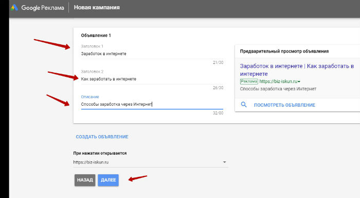The height and width of the screenshot is (198, 360).
Task: Click 'Google Реклама' header text
Action: 43,8
